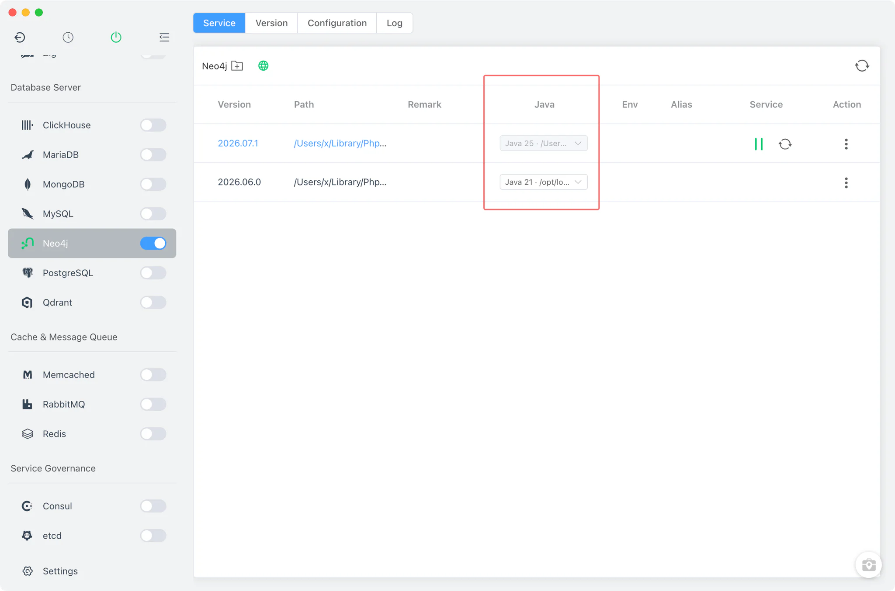This screenshot has width=895, height=591.
Task: Click the Env column header
Action: (630, 104)
